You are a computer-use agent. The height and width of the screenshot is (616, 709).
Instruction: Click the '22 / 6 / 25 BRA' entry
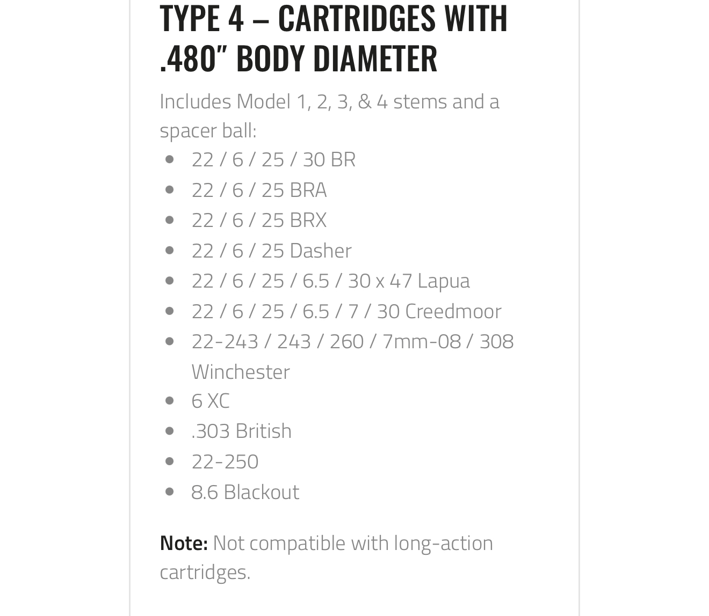point(259,190)
